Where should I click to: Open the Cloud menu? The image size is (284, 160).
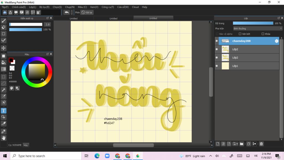(x=135, y=7)
